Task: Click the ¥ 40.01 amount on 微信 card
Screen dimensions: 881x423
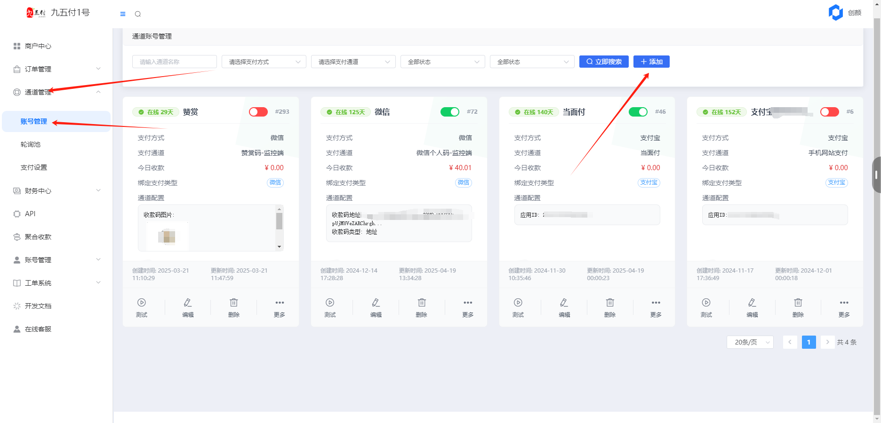Action: 460,168
